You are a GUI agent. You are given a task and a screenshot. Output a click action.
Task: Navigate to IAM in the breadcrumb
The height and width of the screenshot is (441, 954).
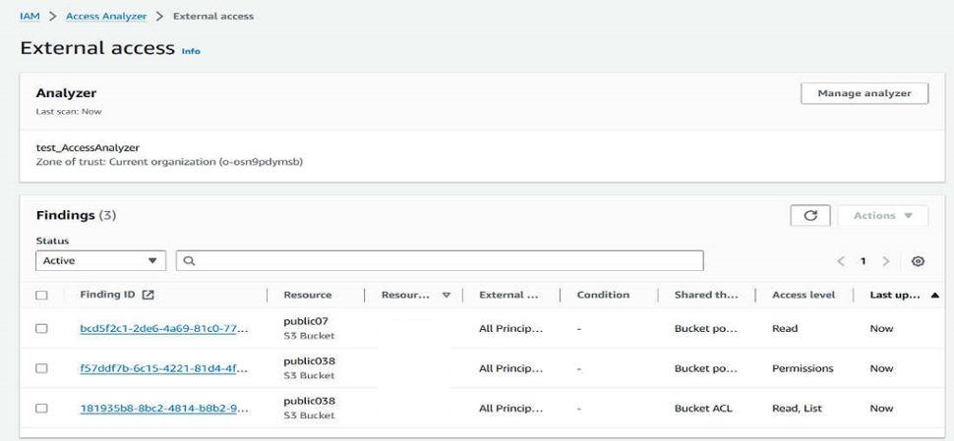click(x=30, y=16)
